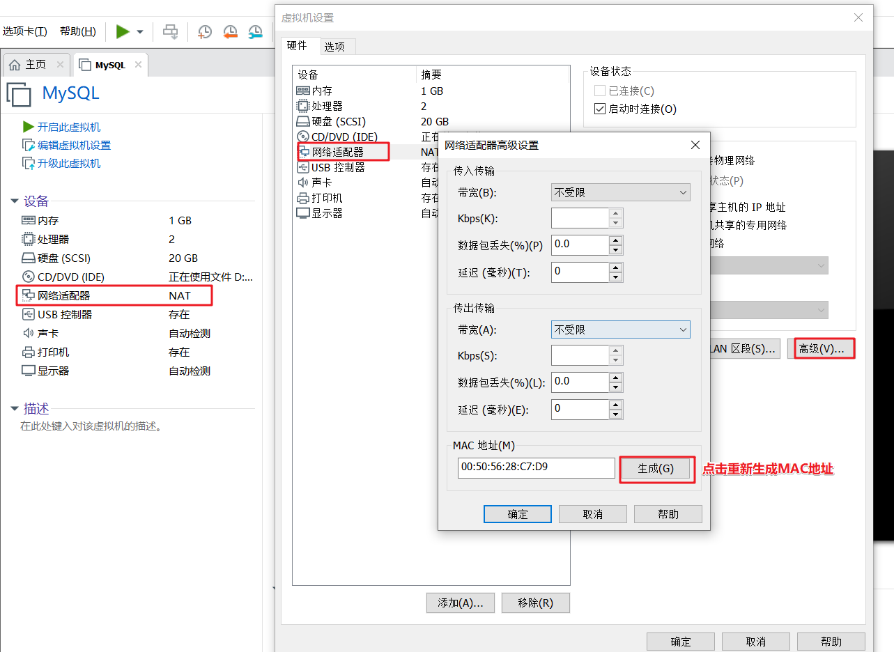Image resolution: width=894 pixels, height=652 pixels.
Task: Switch to the MySQL tab
Action: pyautogui.click(x=110, y=65)
